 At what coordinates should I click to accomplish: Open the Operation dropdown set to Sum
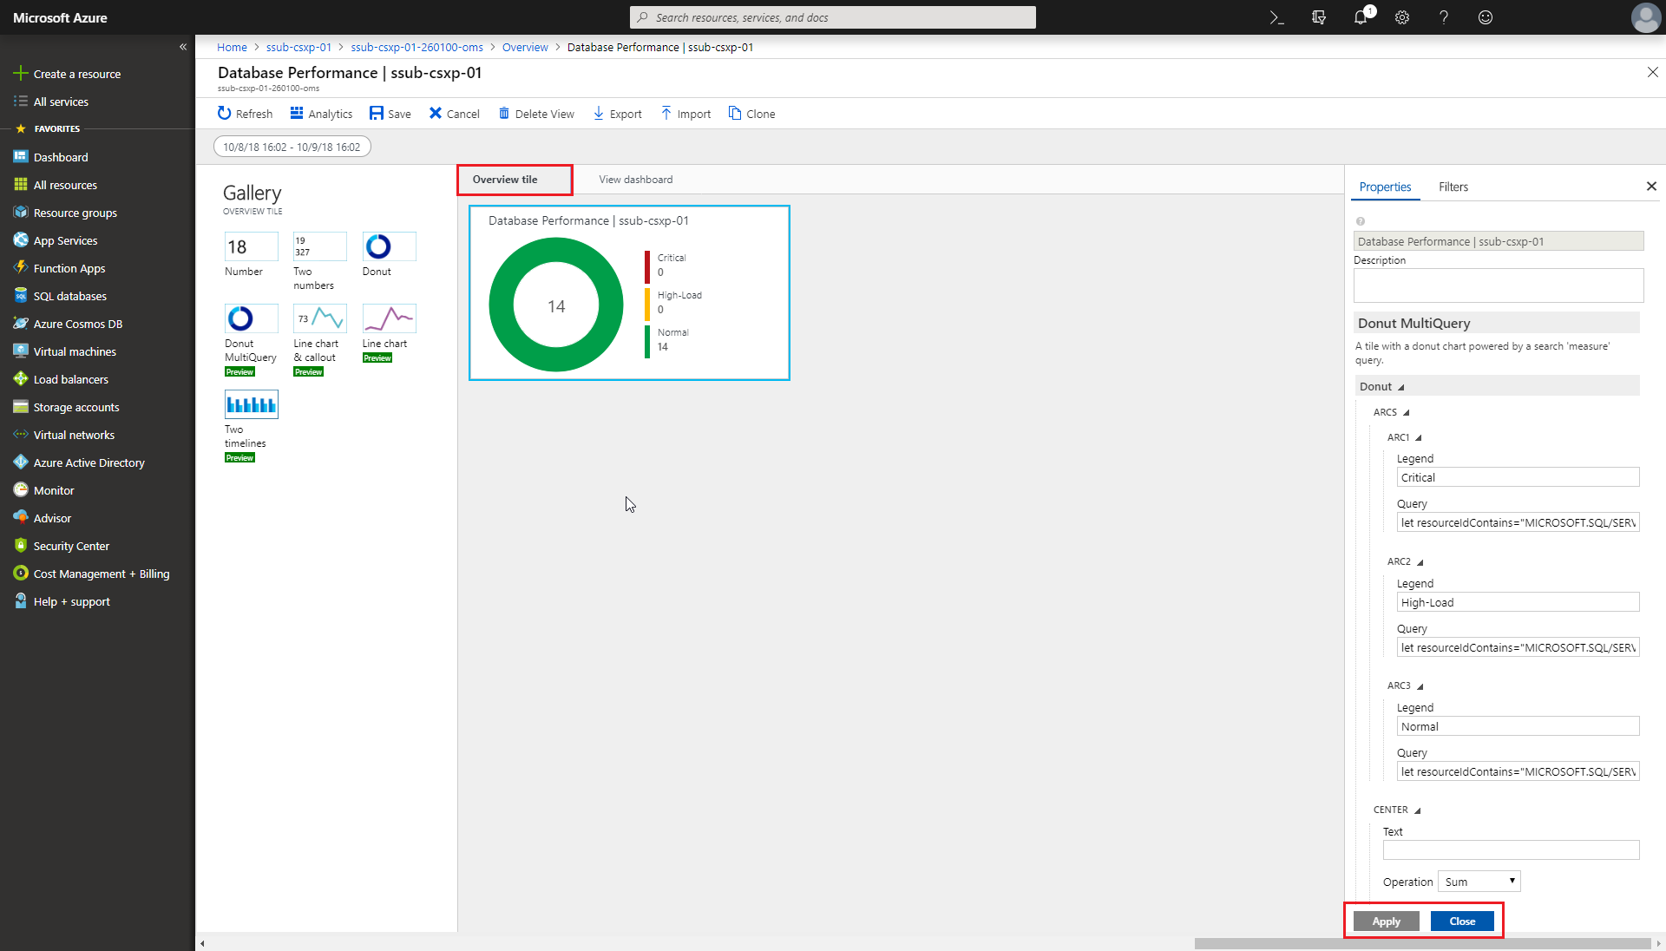pos(1479,881)
